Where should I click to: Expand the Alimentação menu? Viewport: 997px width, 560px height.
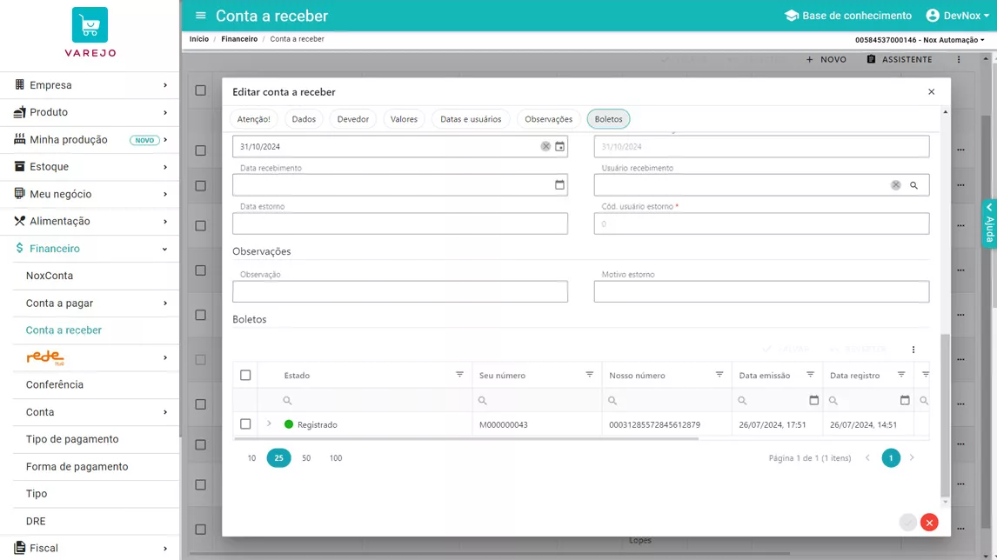click(90, 221)
